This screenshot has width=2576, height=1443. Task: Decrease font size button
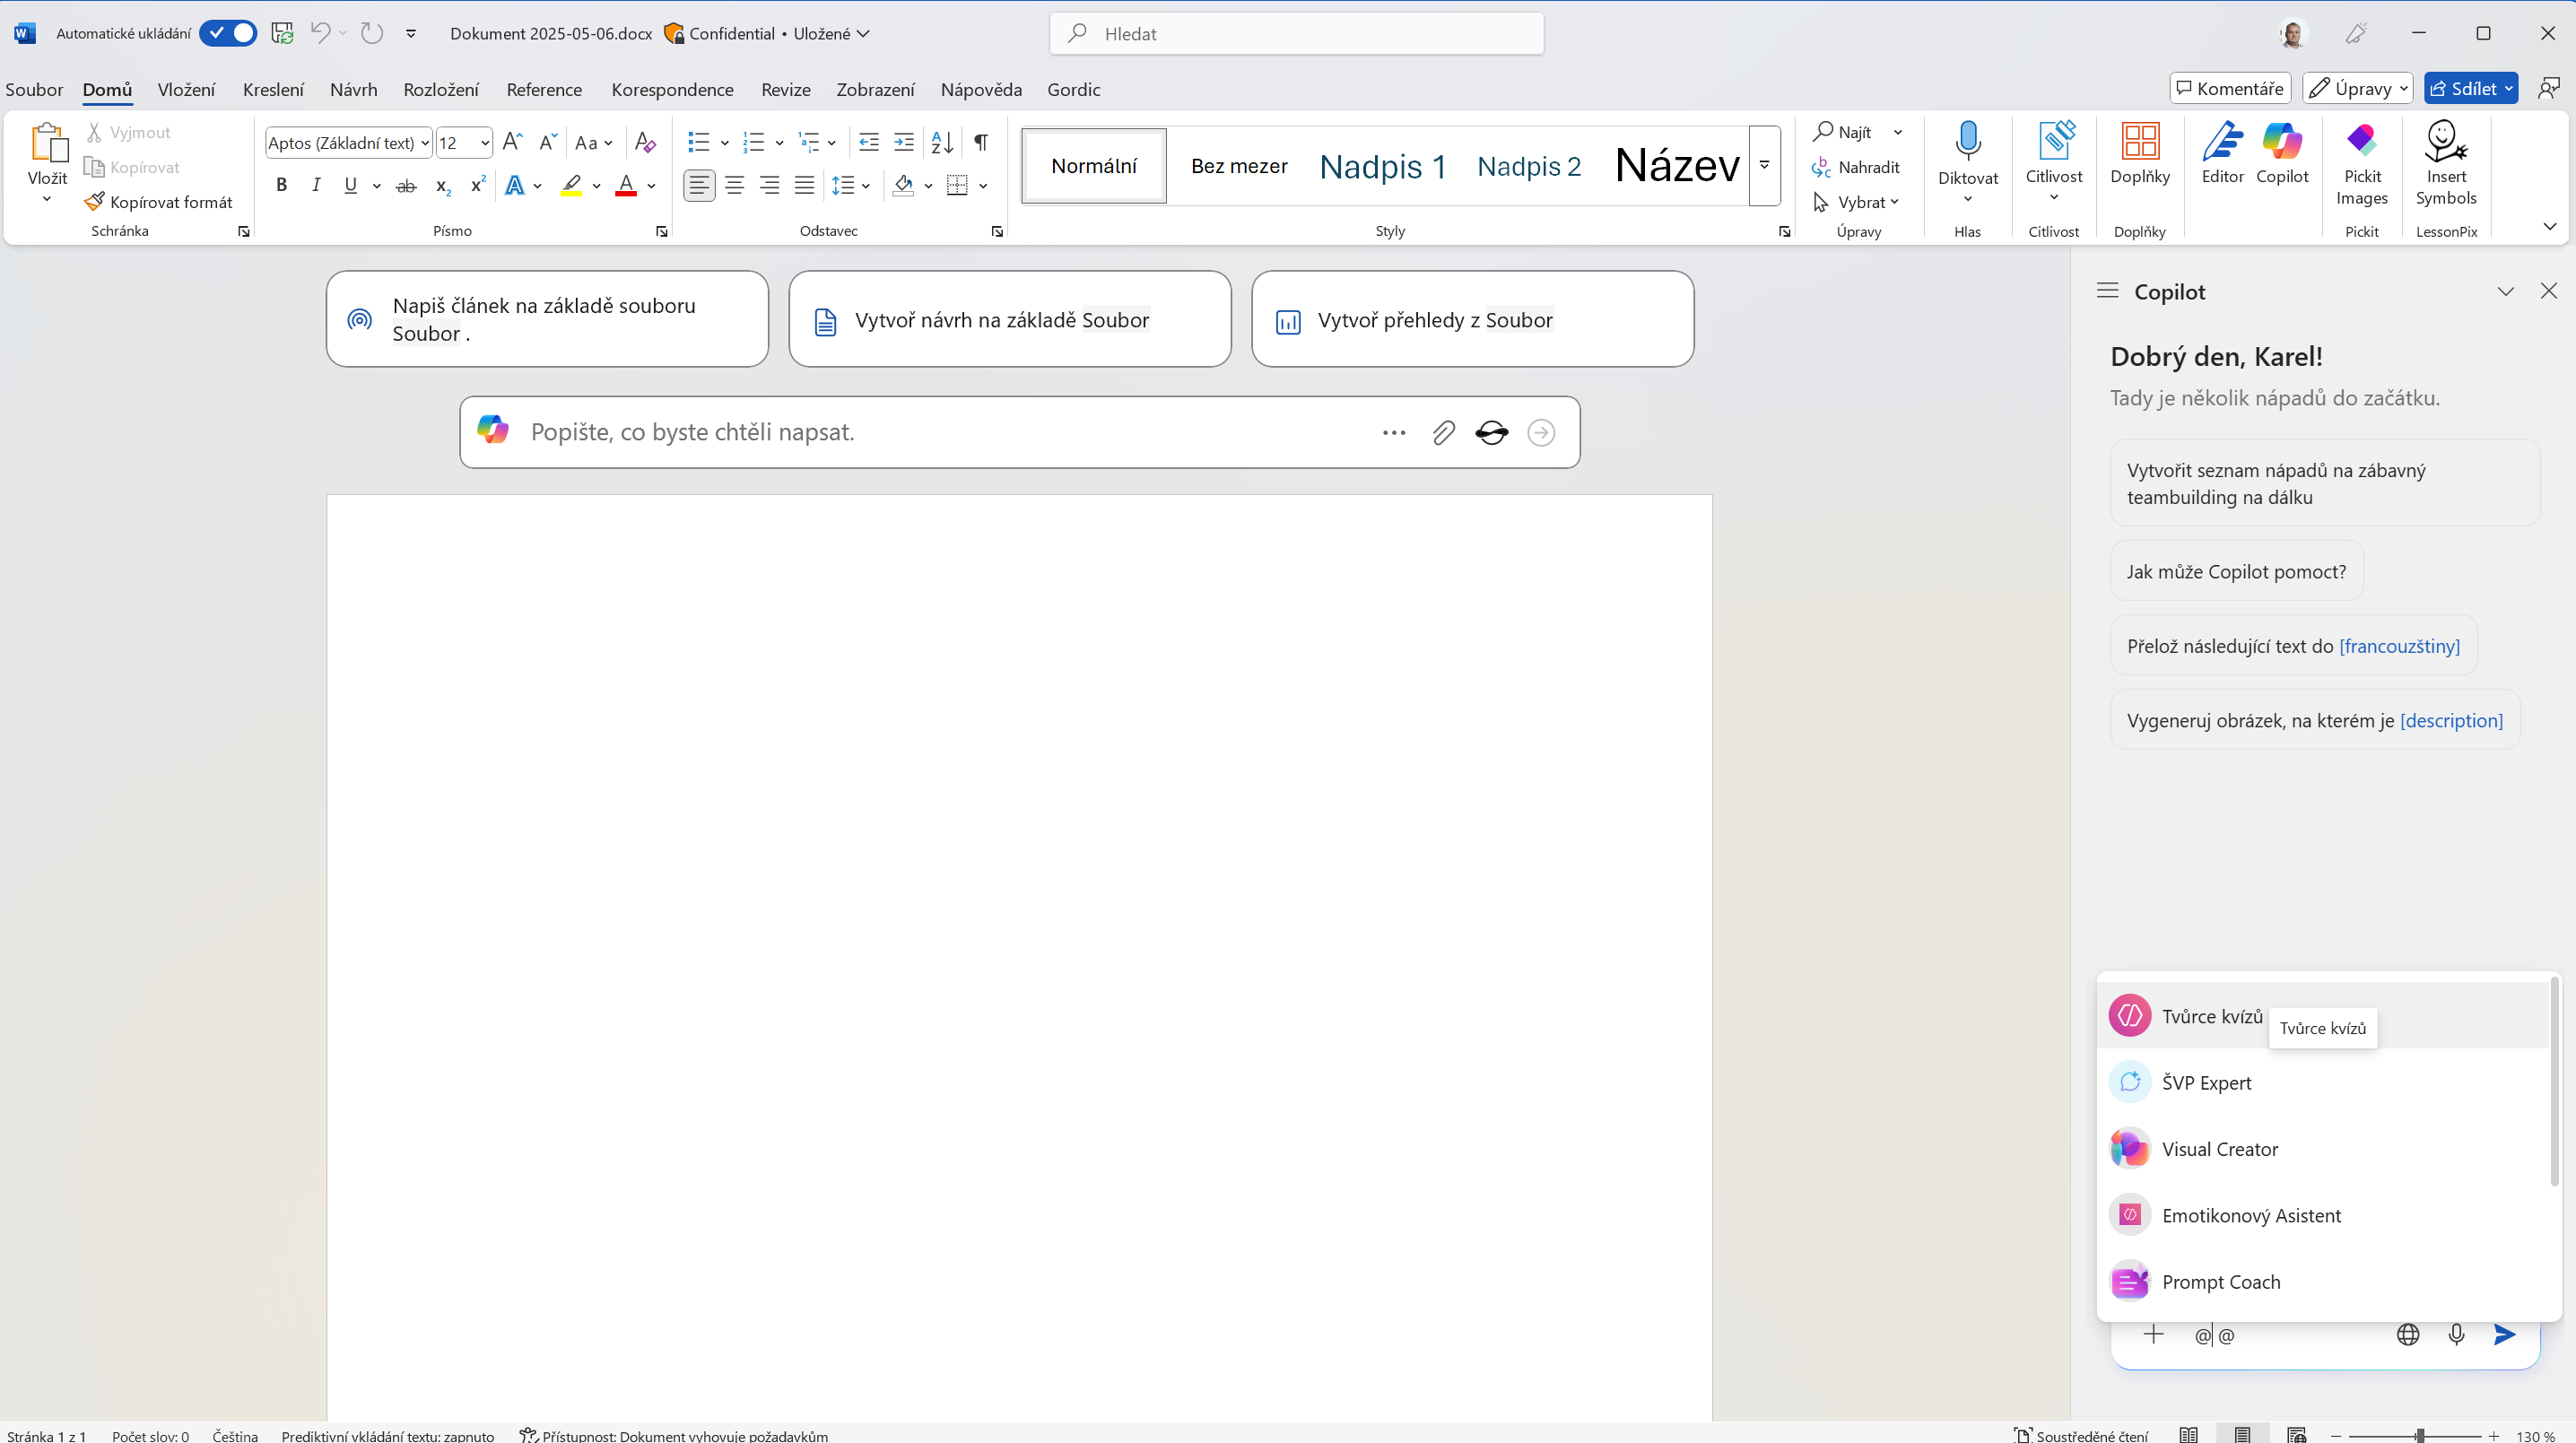tap(547, 142)
